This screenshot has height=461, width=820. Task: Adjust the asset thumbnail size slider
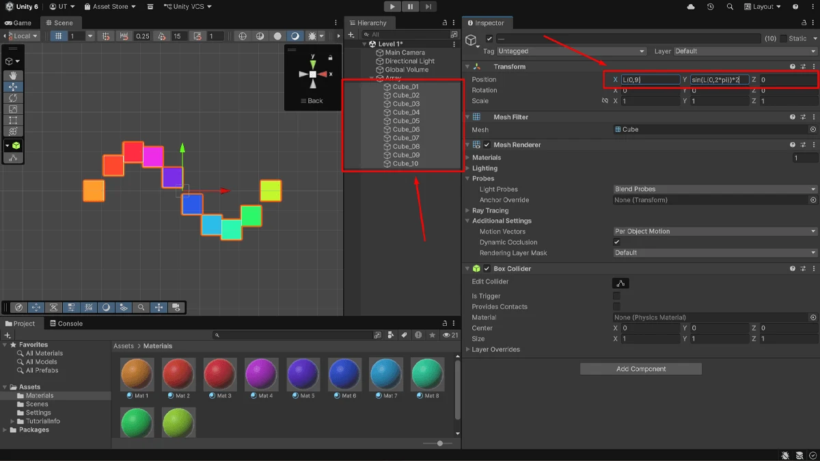(x=440, y=443)
